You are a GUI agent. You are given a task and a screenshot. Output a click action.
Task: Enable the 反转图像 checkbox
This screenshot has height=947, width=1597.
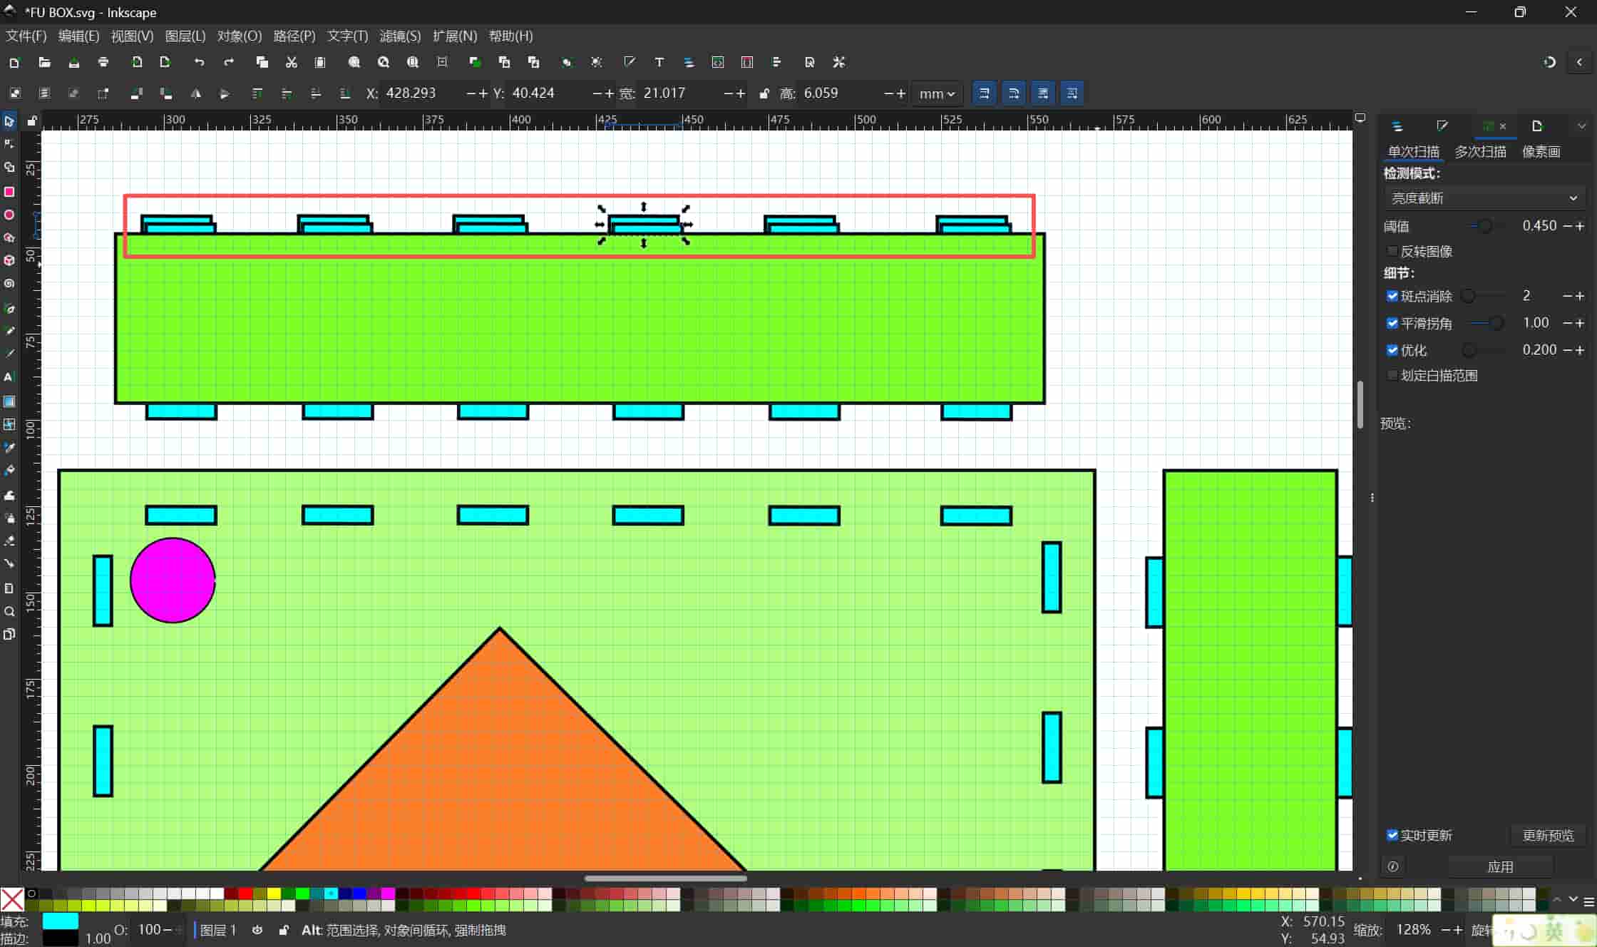(x=1392, y=251)
